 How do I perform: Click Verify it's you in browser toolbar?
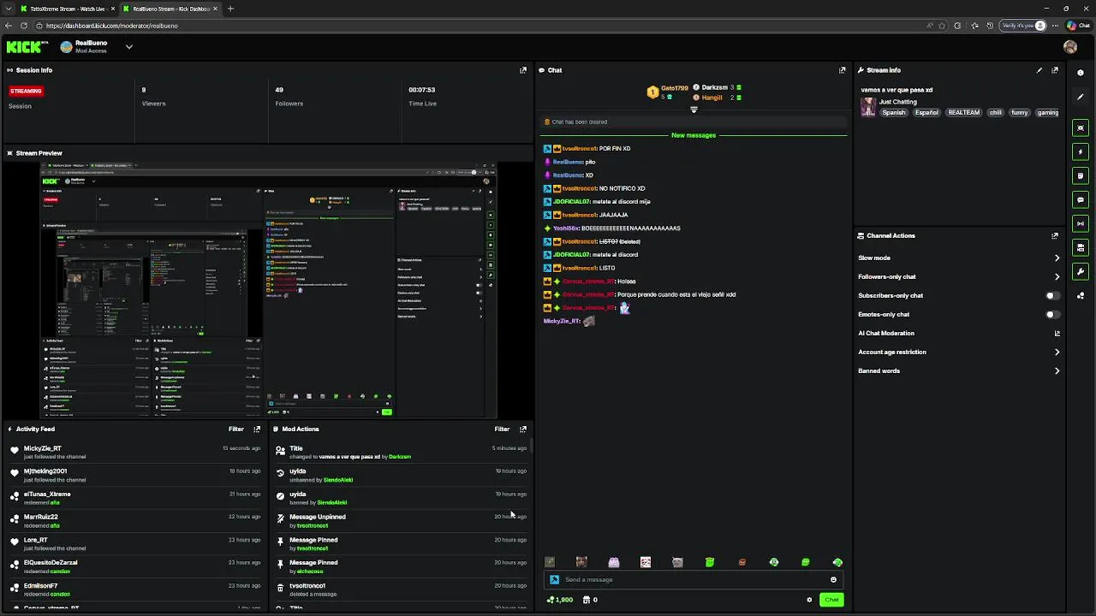coord(1024,26)
